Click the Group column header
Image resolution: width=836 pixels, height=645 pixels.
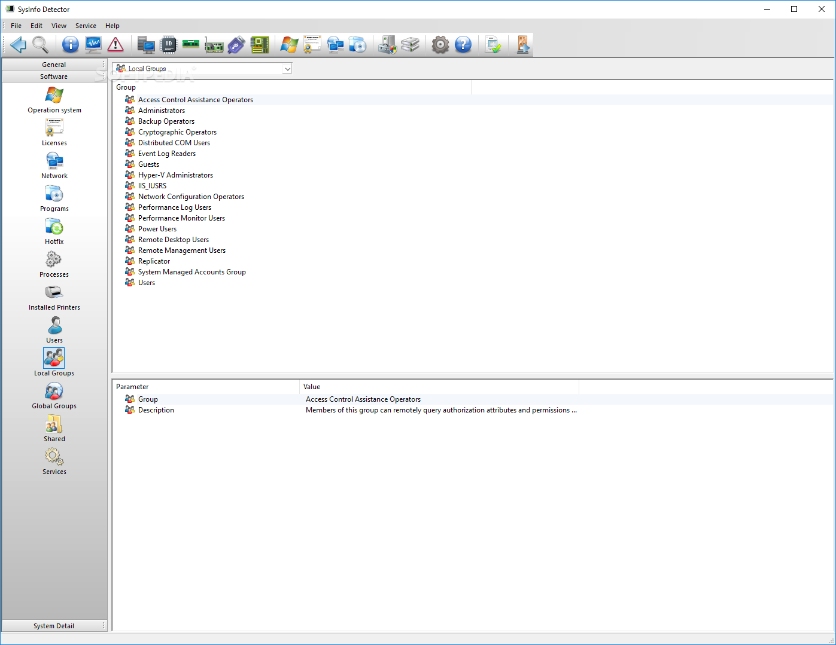coord(292,87)
